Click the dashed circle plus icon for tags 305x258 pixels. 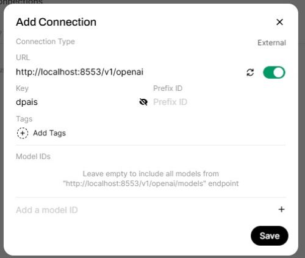click(x=23, y=133)
